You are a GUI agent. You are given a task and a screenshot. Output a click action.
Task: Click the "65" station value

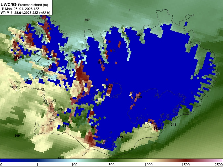pyautogui.click(x=139, y=35)
